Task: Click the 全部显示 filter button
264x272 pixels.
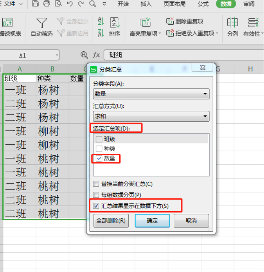Action: (x=73, y=21)
